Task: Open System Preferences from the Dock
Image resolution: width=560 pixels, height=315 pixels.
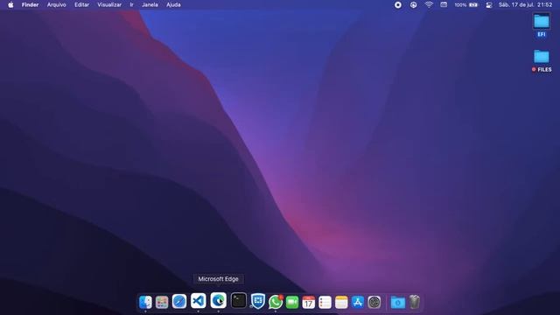Action: click(374, 303)
